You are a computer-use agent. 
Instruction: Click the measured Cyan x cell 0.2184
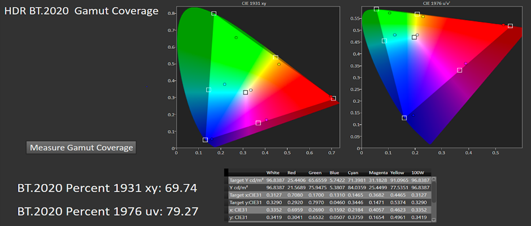pyautogui.click(x=355, y=210)
